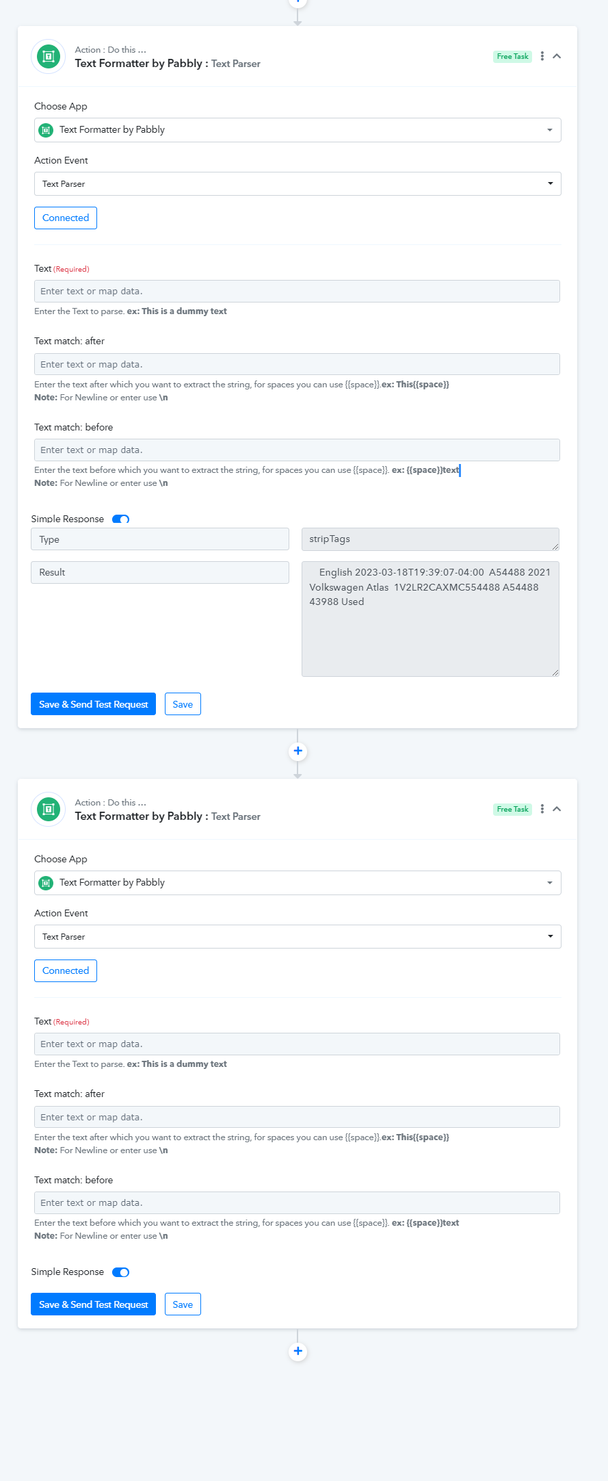Screen dimensions: 608x1481
Task: Click Text match: after field in first action
Action: click(x=297, y=364)
